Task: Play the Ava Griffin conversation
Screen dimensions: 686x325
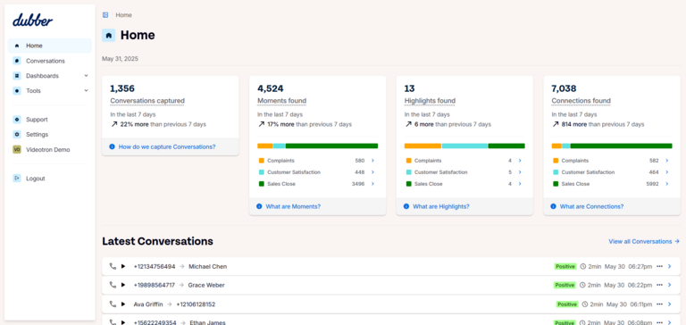Action: (123, 304)
